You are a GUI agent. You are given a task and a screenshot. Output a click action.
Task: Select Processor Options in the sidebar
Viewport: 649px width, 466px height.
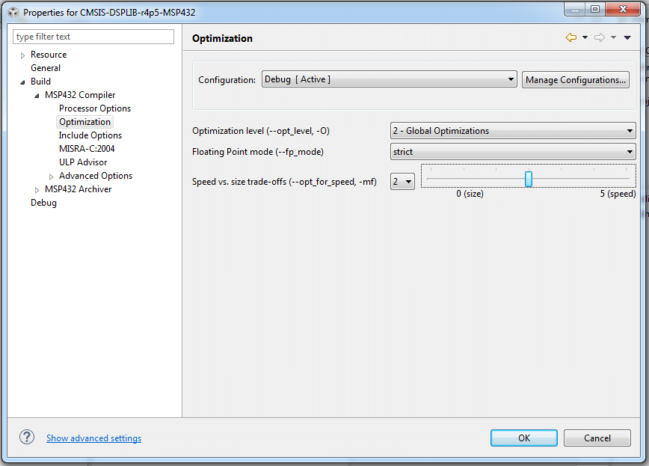94,108
